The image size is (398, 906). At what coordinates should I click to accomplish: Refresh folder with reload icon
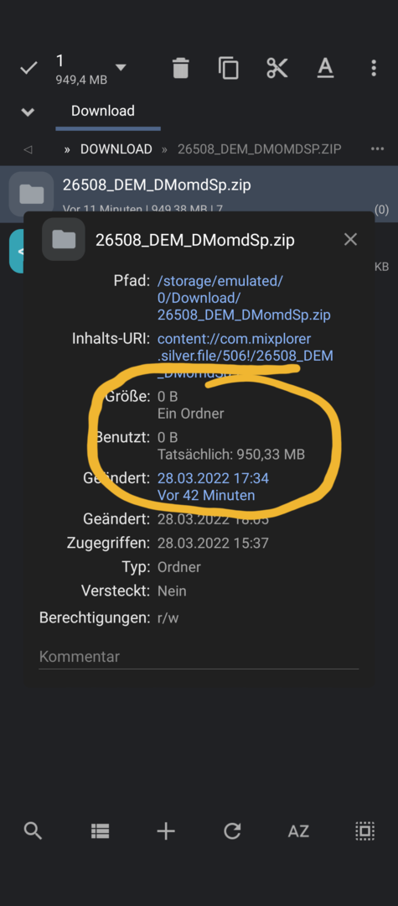pos(232,831)
